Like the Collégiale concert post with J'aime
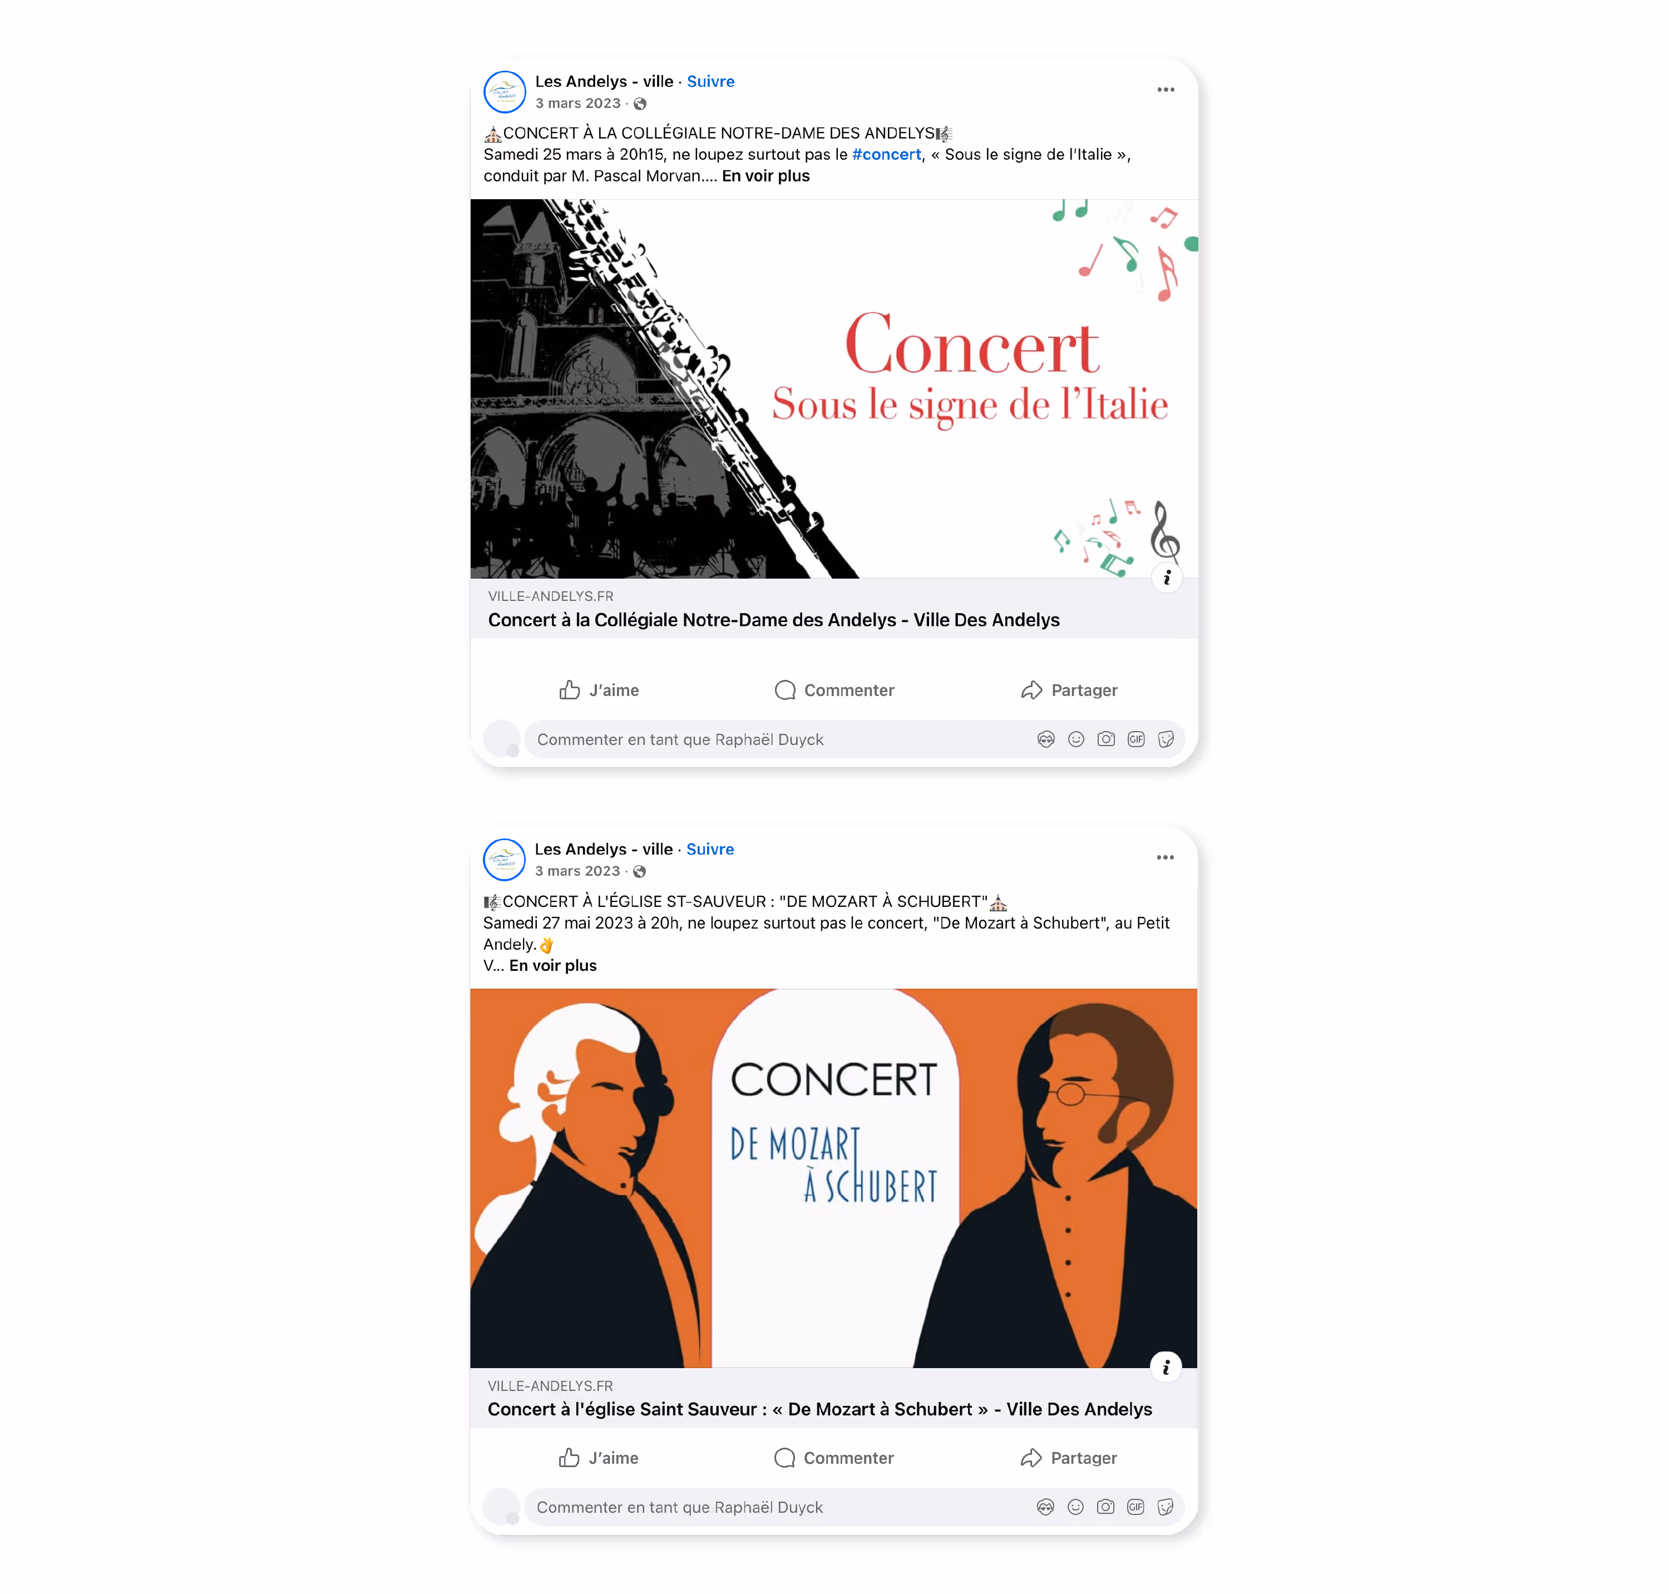This screenshot has height=1594, width=1669. point(599,690)
